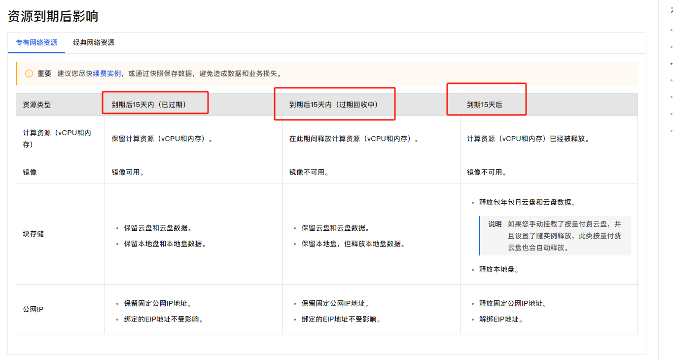Click the item 释放固定公网IP地址。
Image resolution: width=673 pixels, height=361 pixels.
(513, 304)
